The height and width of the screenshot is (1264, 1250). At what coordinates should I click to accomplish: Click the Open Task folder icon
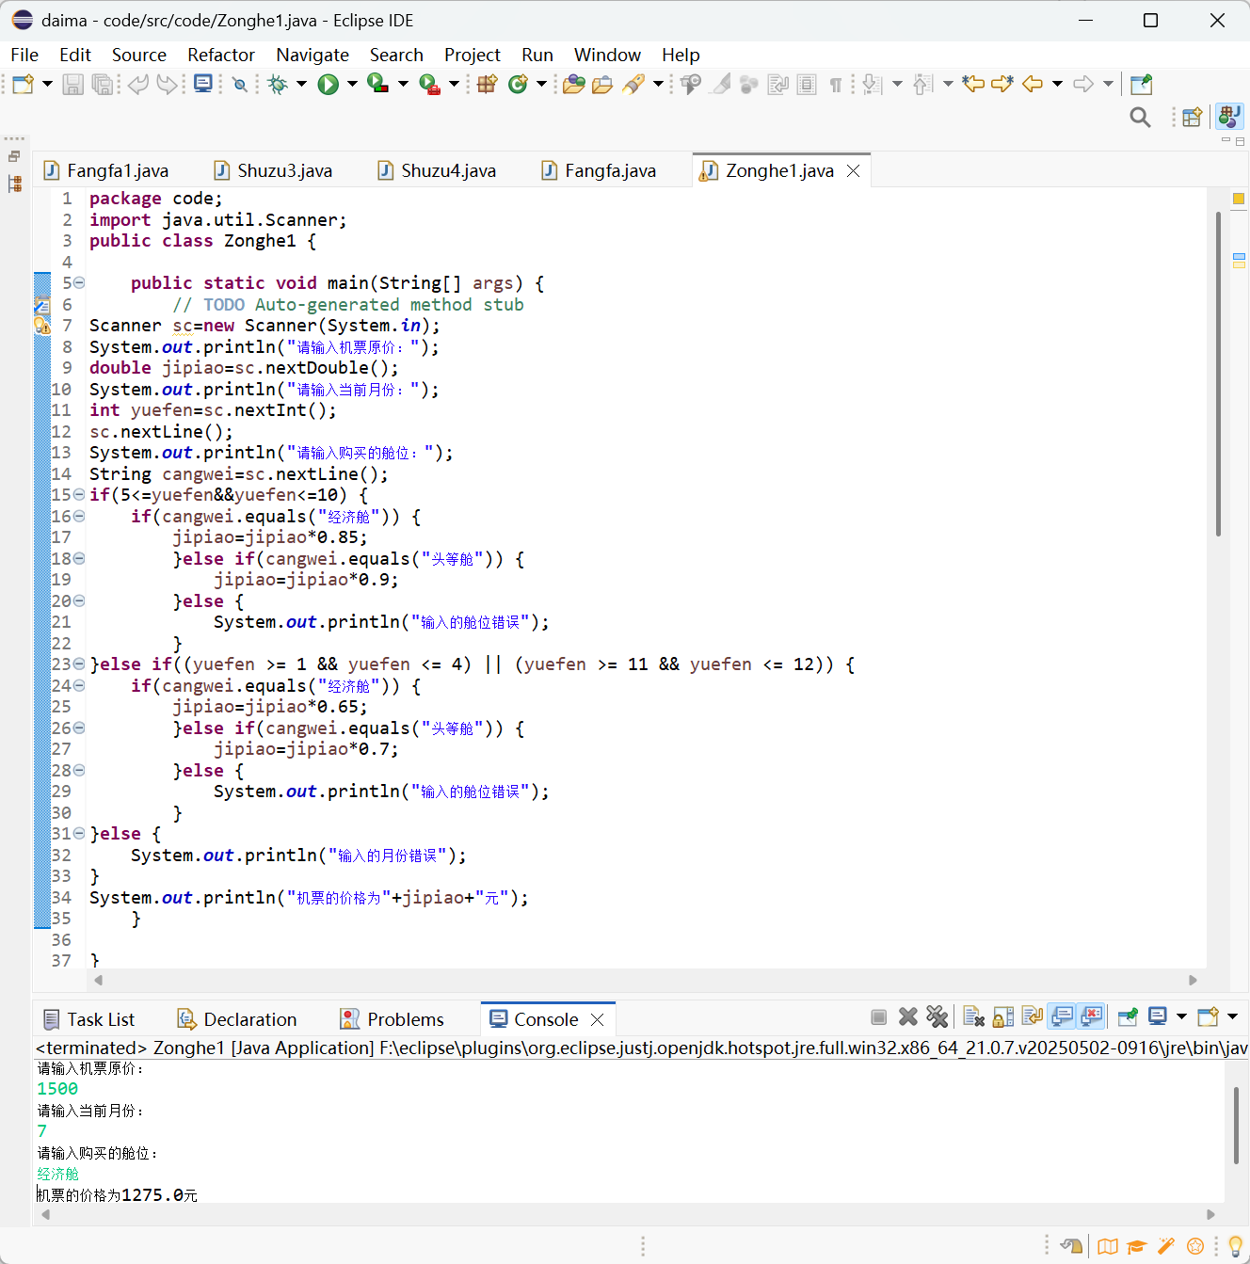pyautogui.click(x=602, y=85)
